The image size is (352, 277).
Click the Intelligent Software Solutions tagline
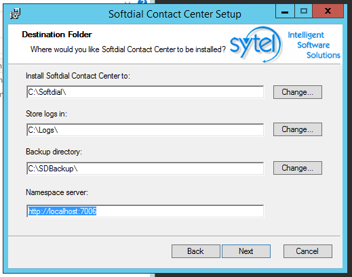[x=314, y=45]
